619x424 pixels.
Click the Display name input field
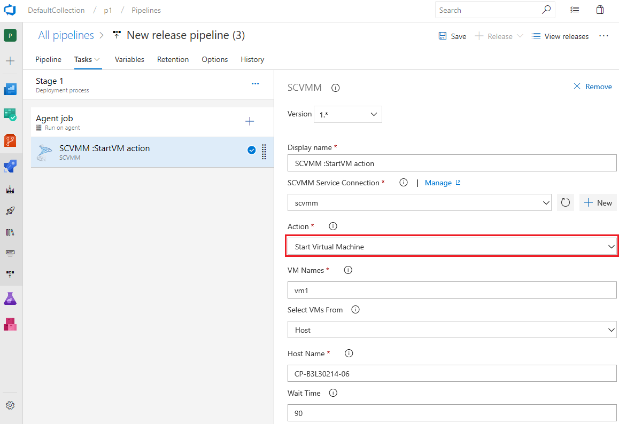452,163
